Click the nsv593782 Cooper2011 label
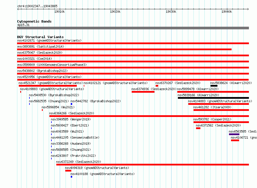Screen dimensions: 257x188 click(x=212, y=119)
